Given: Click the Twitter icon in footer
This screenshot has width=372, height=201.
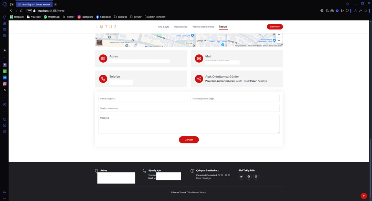Looking at the screenshot, I should pyautogui.click(x=241, y=177).
